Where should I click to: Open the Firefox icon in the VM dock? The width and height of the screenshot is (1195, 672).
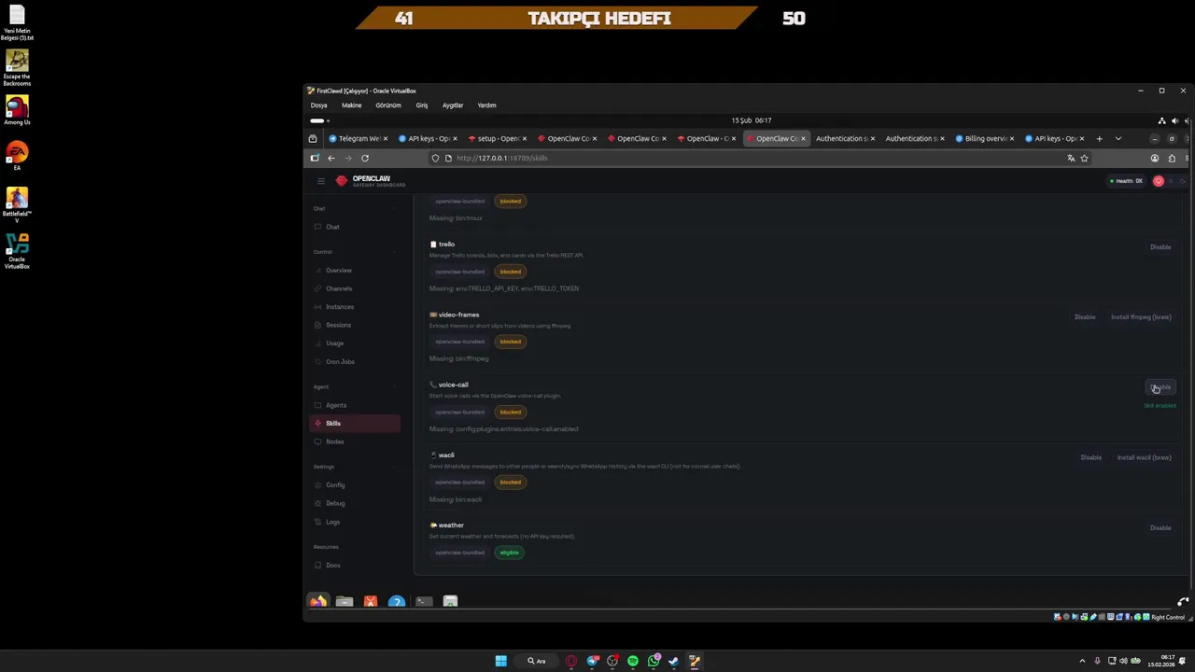coord(318,601)
